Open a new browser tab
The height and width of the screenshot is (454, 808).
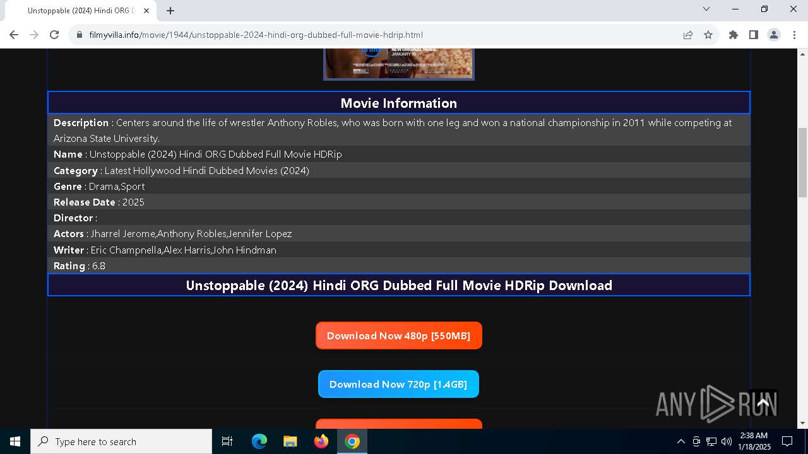[170, 11]
